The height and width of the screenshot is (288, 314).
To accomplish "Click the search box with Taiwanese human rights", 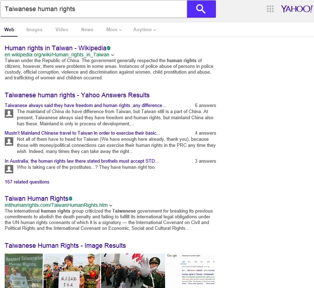I will coord(94,9).
